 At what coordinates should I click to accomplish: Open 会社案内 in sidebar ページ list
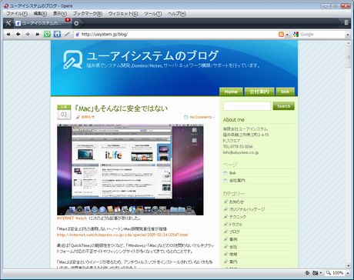point(237,181)
